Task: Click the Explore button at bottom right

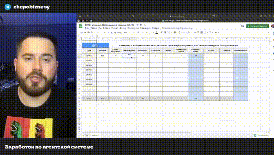Action: (x=261, y=135)
